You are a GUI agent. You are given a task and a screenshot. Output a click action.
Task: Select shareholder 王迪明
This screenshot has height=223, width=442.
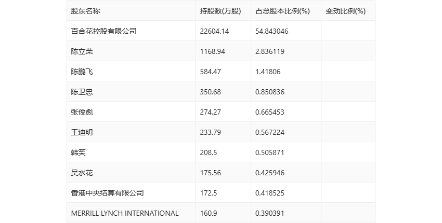tap(82, 132)
